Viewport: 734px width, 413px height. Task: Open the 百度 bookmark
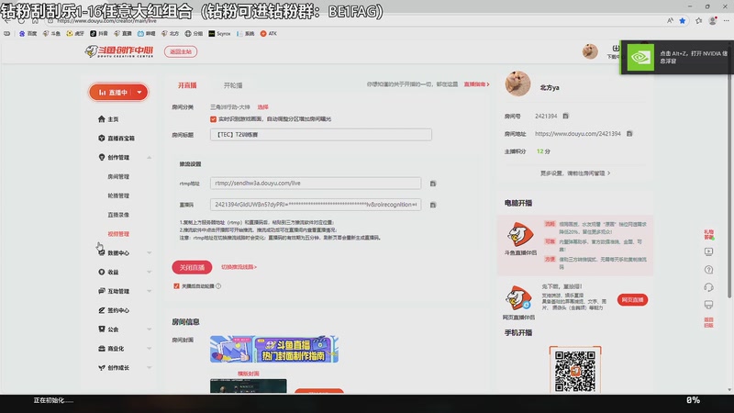pos(28,34)
